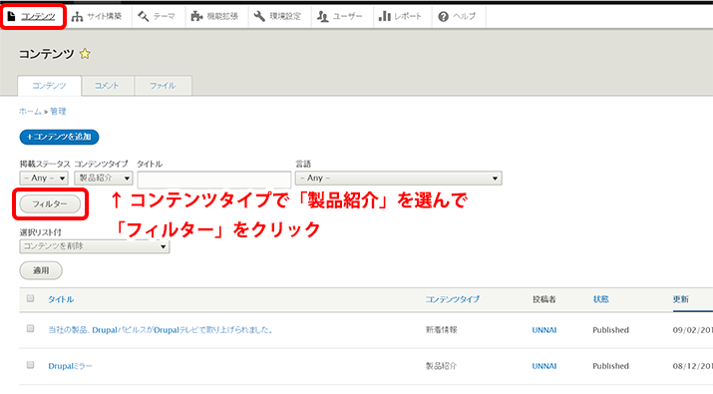
Task: Open the コンテンツを削除 action dropdown
Action: pos(94,246)
